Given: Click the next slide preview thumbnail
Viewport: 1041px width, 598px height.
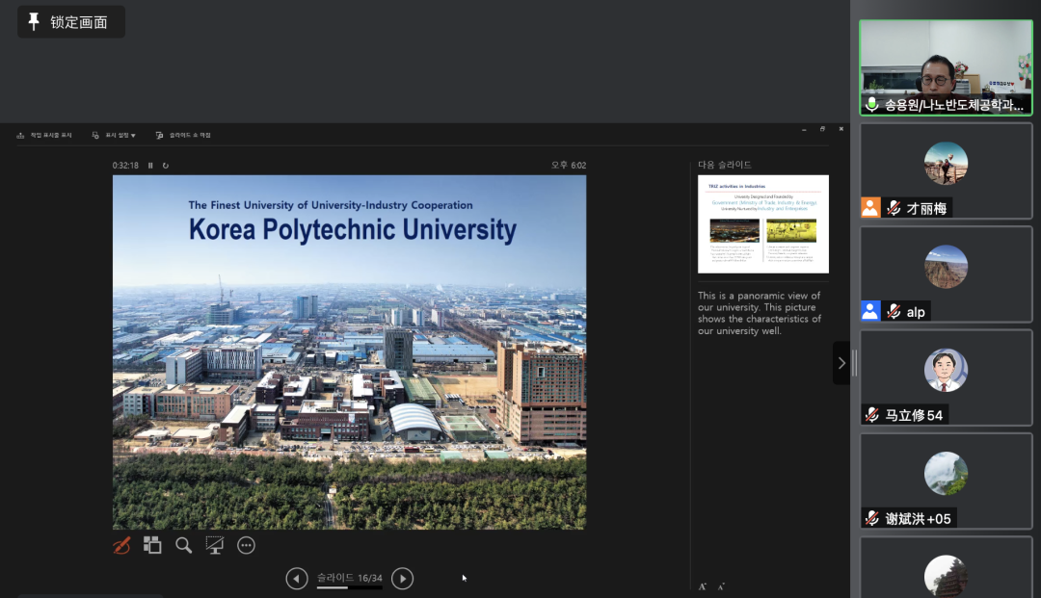Looking at the screenshot, I should pyautogui.click(x=762, y=223).
